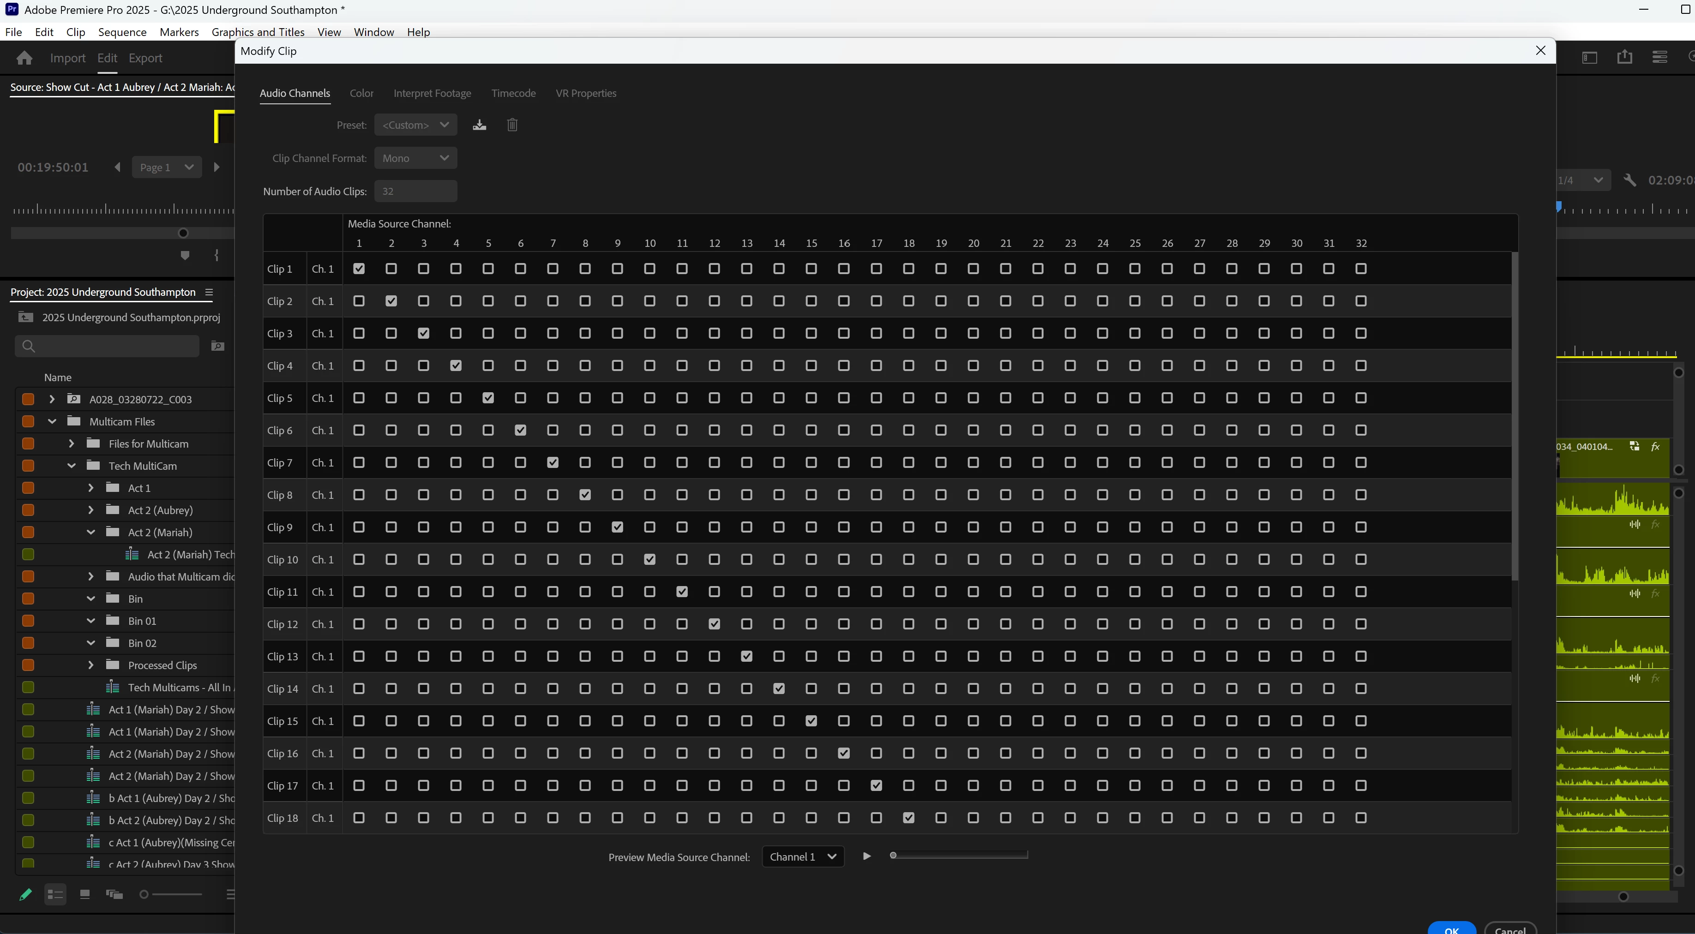Click the green pencil write-lock icon

pos(25,894)
